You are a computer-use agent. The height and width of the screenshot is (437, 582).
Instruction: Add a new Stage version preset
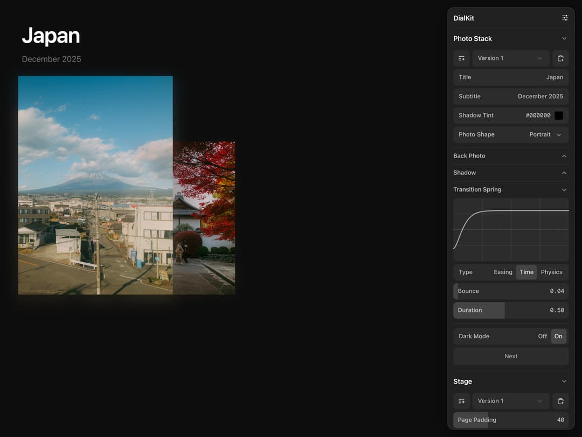461,401
